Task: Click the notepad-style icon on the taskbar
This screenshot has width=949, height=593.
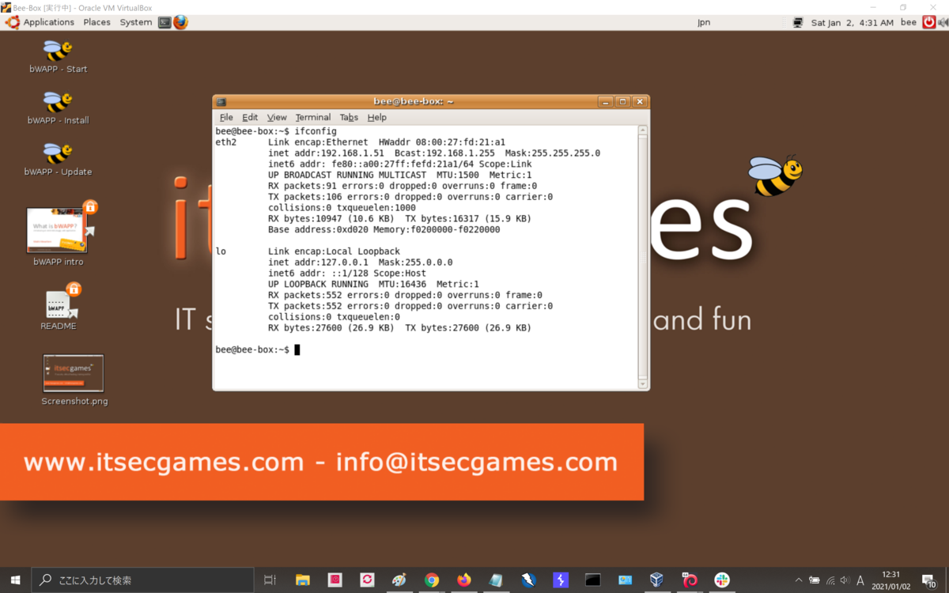Action: [x=496, y=580]
